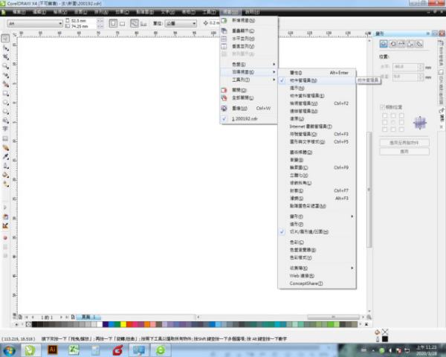The image size is (446, 357).
Task: Select the Eyedropper tool
Action: [5, 157]
